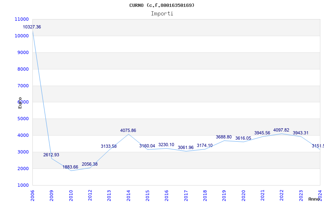Image resolution: width=324 pixels, height=203 pixels.
Task: Click the 2019 x-axis year label
Action: click(224, 196)
